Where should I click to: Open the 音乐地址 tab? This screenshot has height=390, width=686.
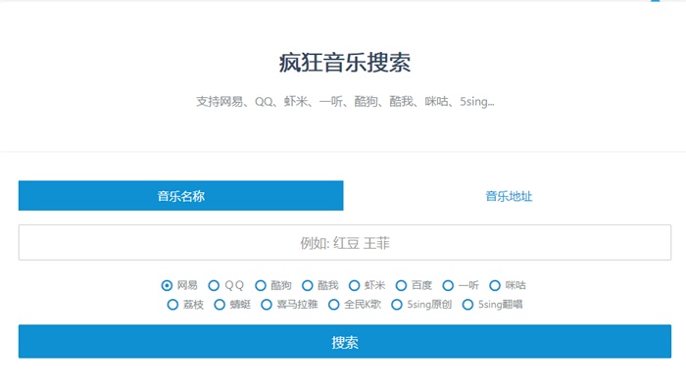pos(509,196)
